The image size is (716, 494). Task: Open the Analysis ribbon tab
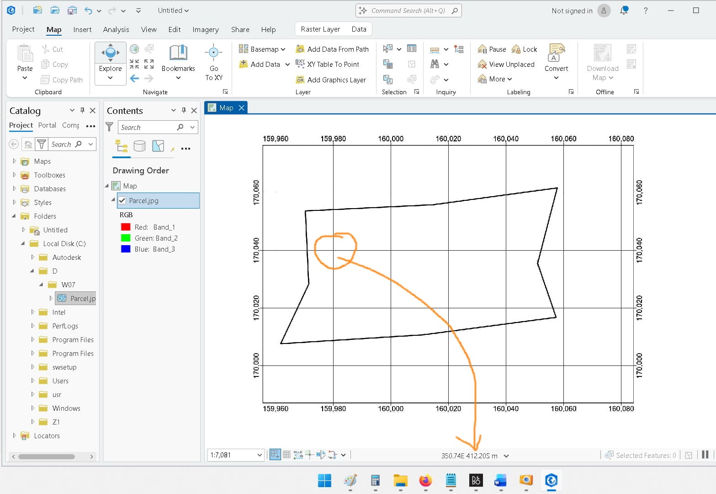(x=116, y=29)
